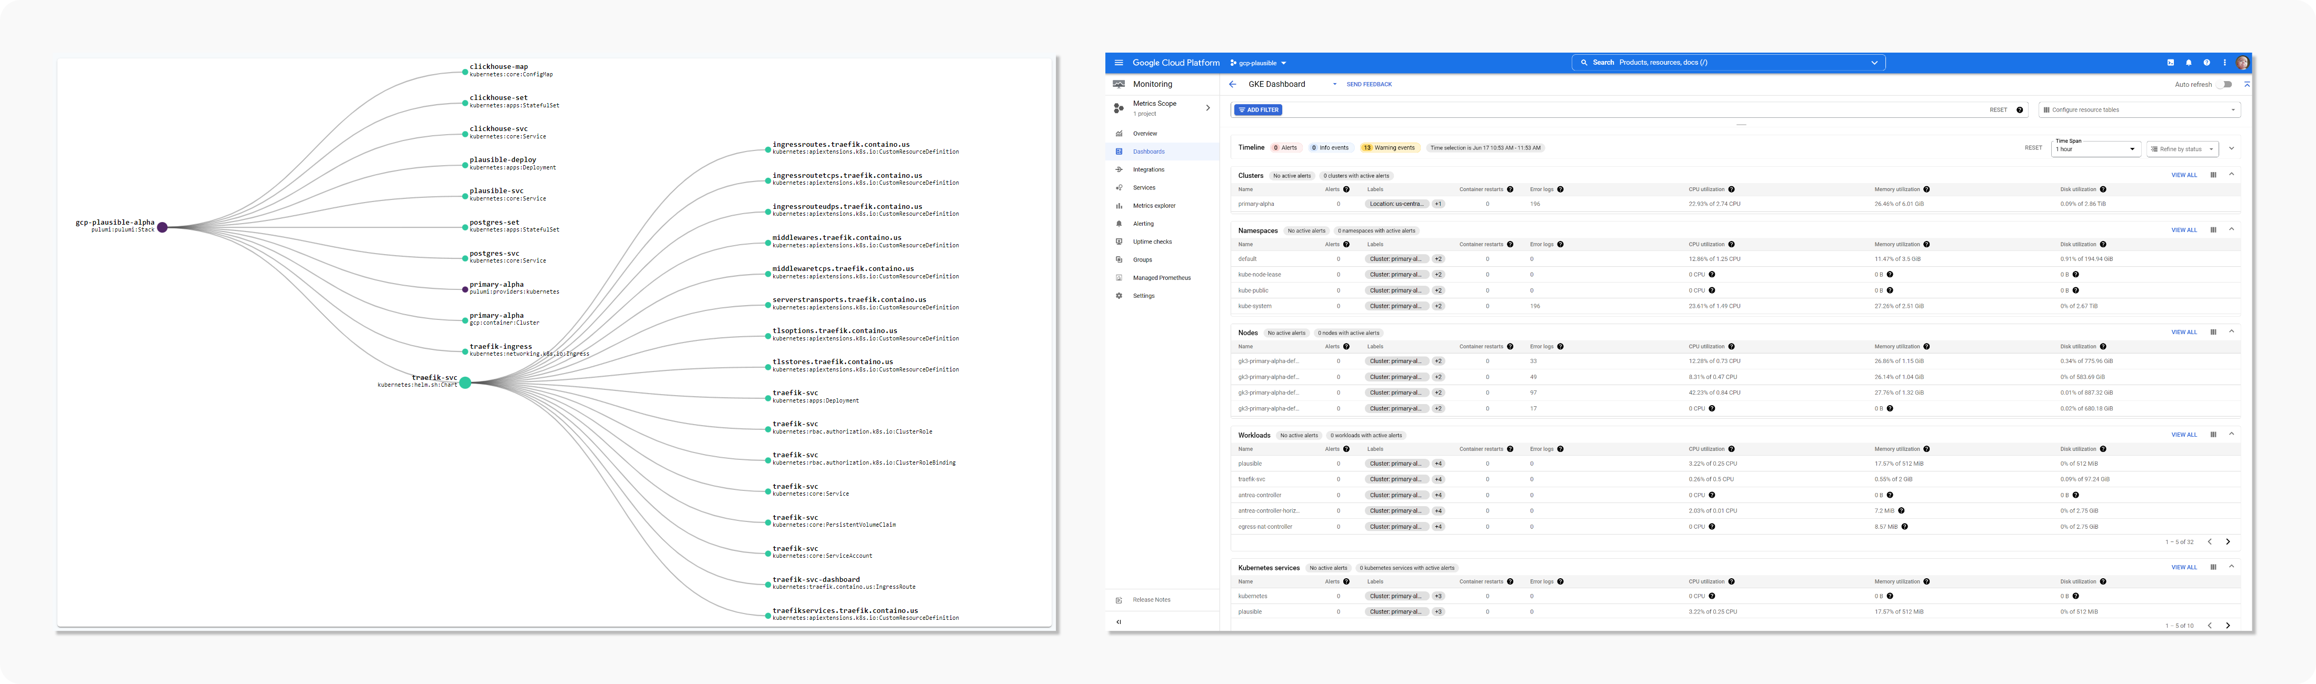Open the Refine by status dropdown
The image size is (2316, 684).
pyautogui.click(x=2182, y=149)
